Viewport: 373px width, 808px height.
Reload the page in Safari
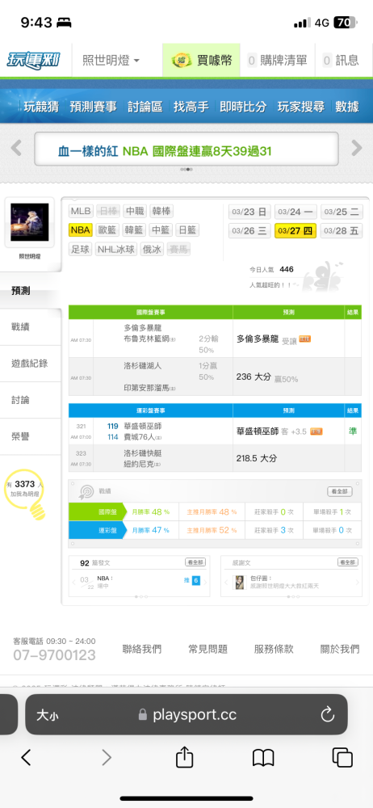(328, 715)
